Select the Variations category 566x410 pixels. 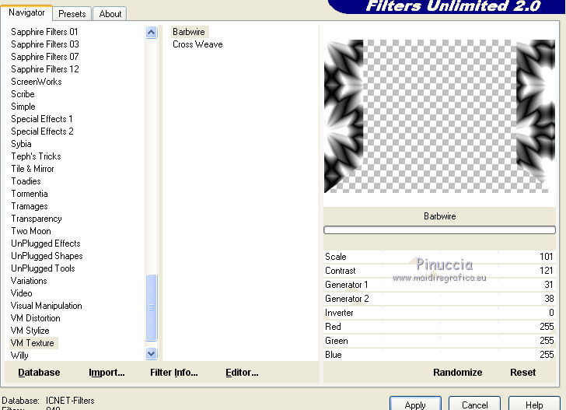[x=29, y=281]
